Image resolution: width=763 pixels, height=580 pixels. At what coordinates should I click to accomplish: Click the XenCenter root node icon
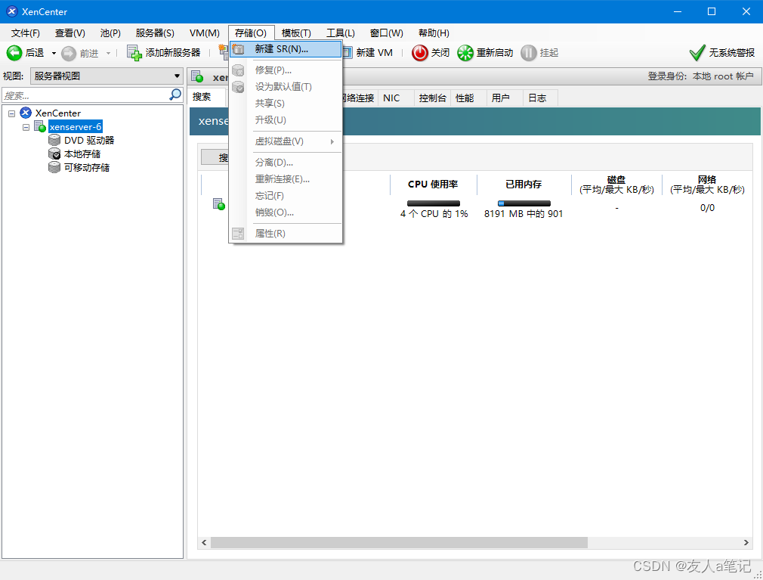coord(25,113)
